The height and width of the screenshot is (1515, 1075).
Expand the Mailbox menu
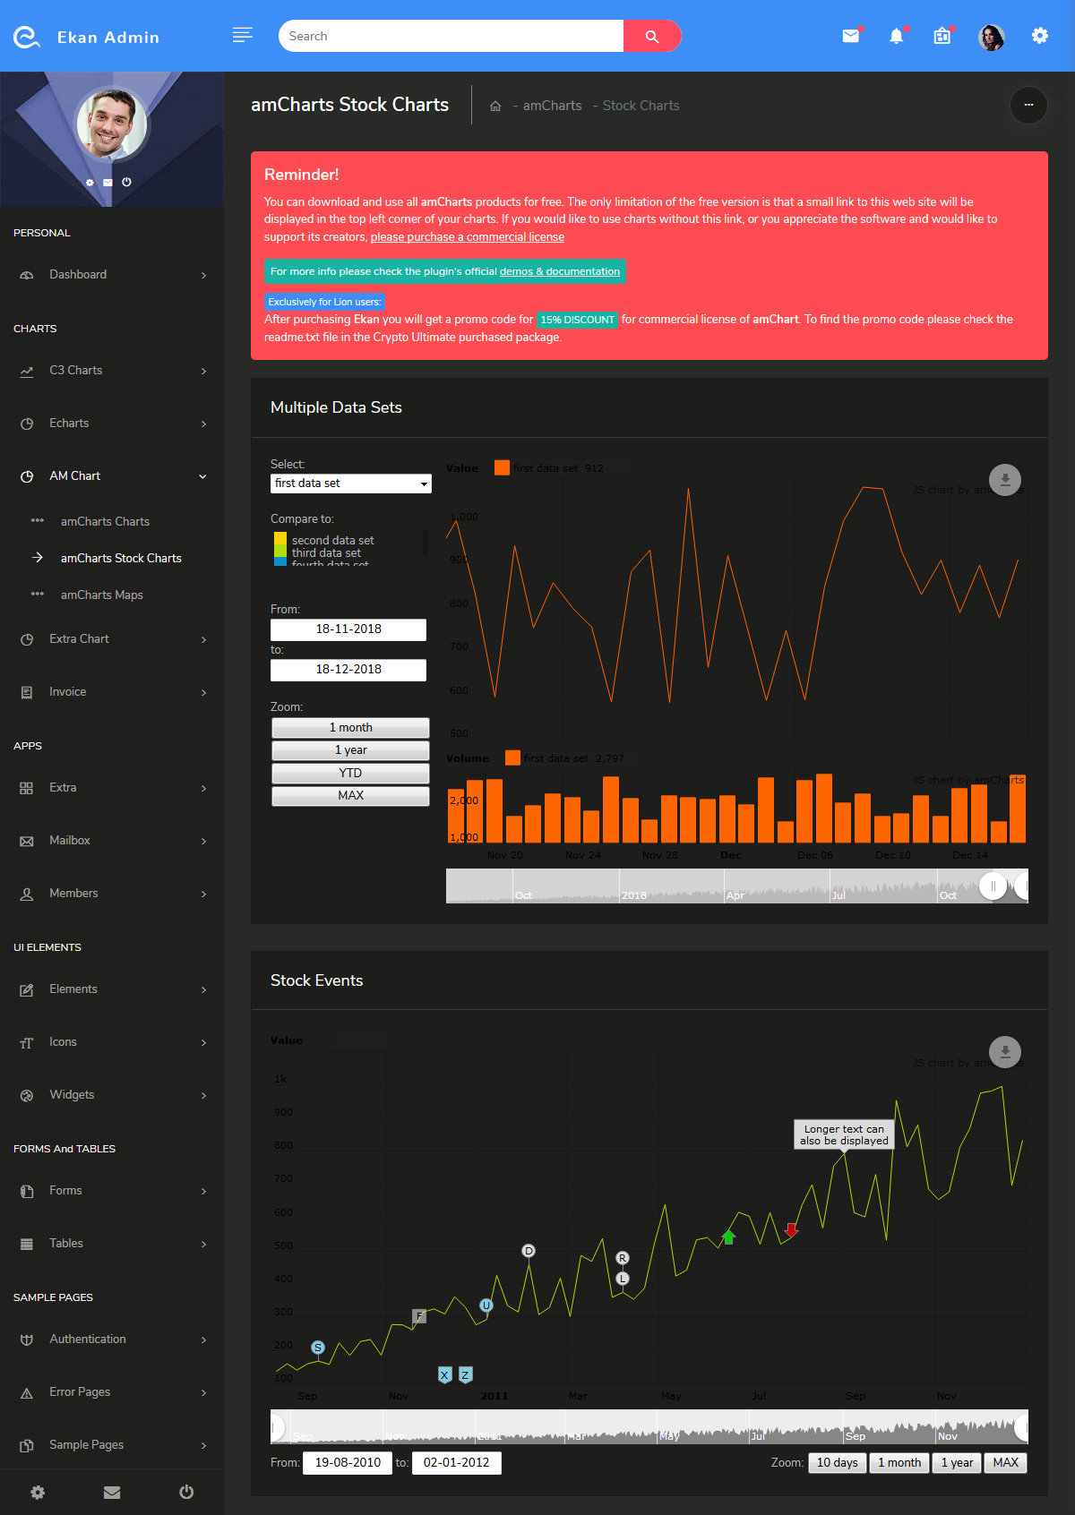(x=112, y=841)
